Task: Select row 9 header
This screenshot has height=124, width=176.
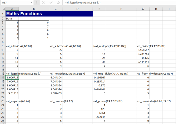Action: (2, 46)
